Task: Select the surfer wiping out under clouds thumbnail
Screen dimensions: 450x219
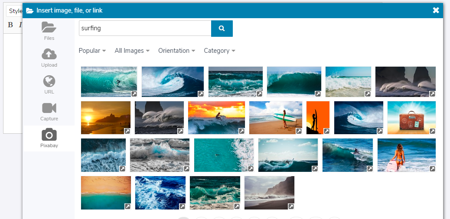Action: 288,155
